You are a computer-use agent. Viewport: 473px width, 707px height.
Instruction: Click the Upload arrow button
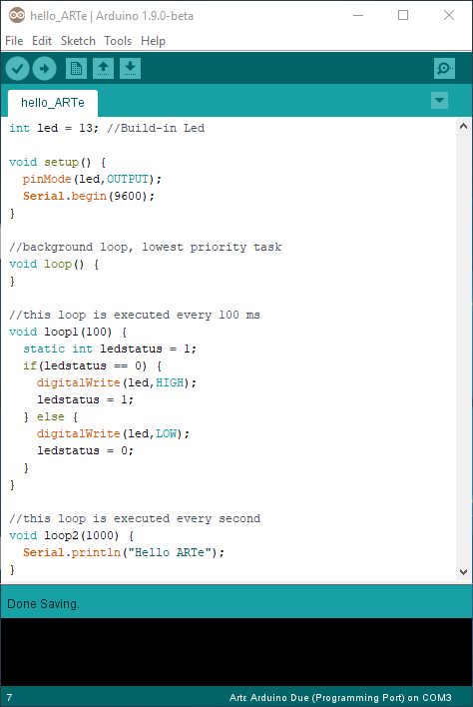coord(45,69)
